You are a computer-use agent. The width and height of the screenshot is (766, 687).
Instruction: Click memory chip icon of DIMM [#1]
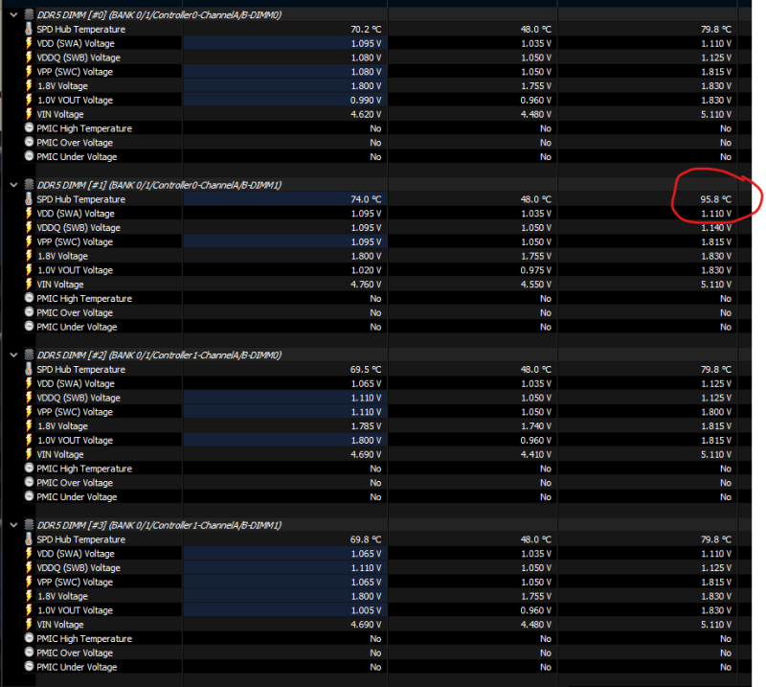point(30,185)
